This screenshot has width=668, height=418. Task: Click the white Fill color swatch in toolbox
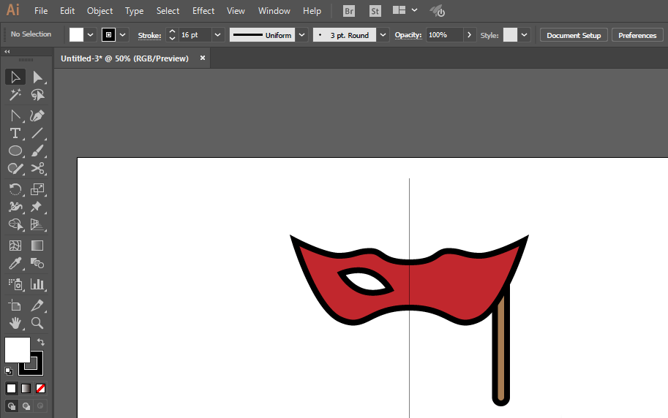click(17, 349)
